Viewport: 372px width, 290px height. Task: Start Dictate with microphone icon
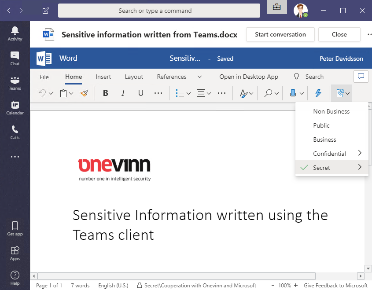pos(293,93)
